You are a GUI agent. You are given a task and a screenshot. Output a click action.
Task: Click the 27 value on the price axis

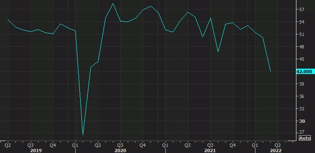(x=302, y=132)
